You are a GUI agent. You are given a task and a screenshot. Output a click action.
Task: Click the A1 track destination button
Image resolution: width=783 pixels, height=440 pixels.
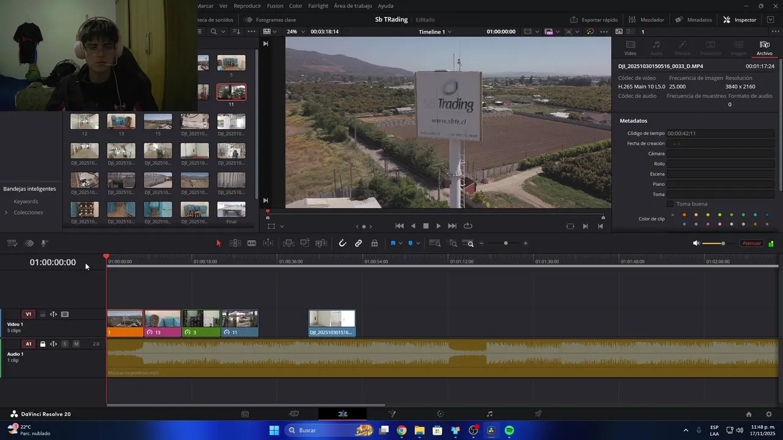28,344
